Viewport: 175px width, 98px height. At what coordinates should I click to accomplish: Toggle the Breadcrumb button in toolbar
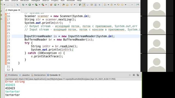click(80, 5)
